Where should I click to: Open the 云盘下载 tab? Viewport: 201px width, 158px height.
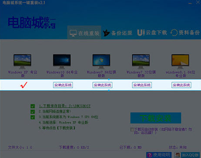[x=152, y=33]
